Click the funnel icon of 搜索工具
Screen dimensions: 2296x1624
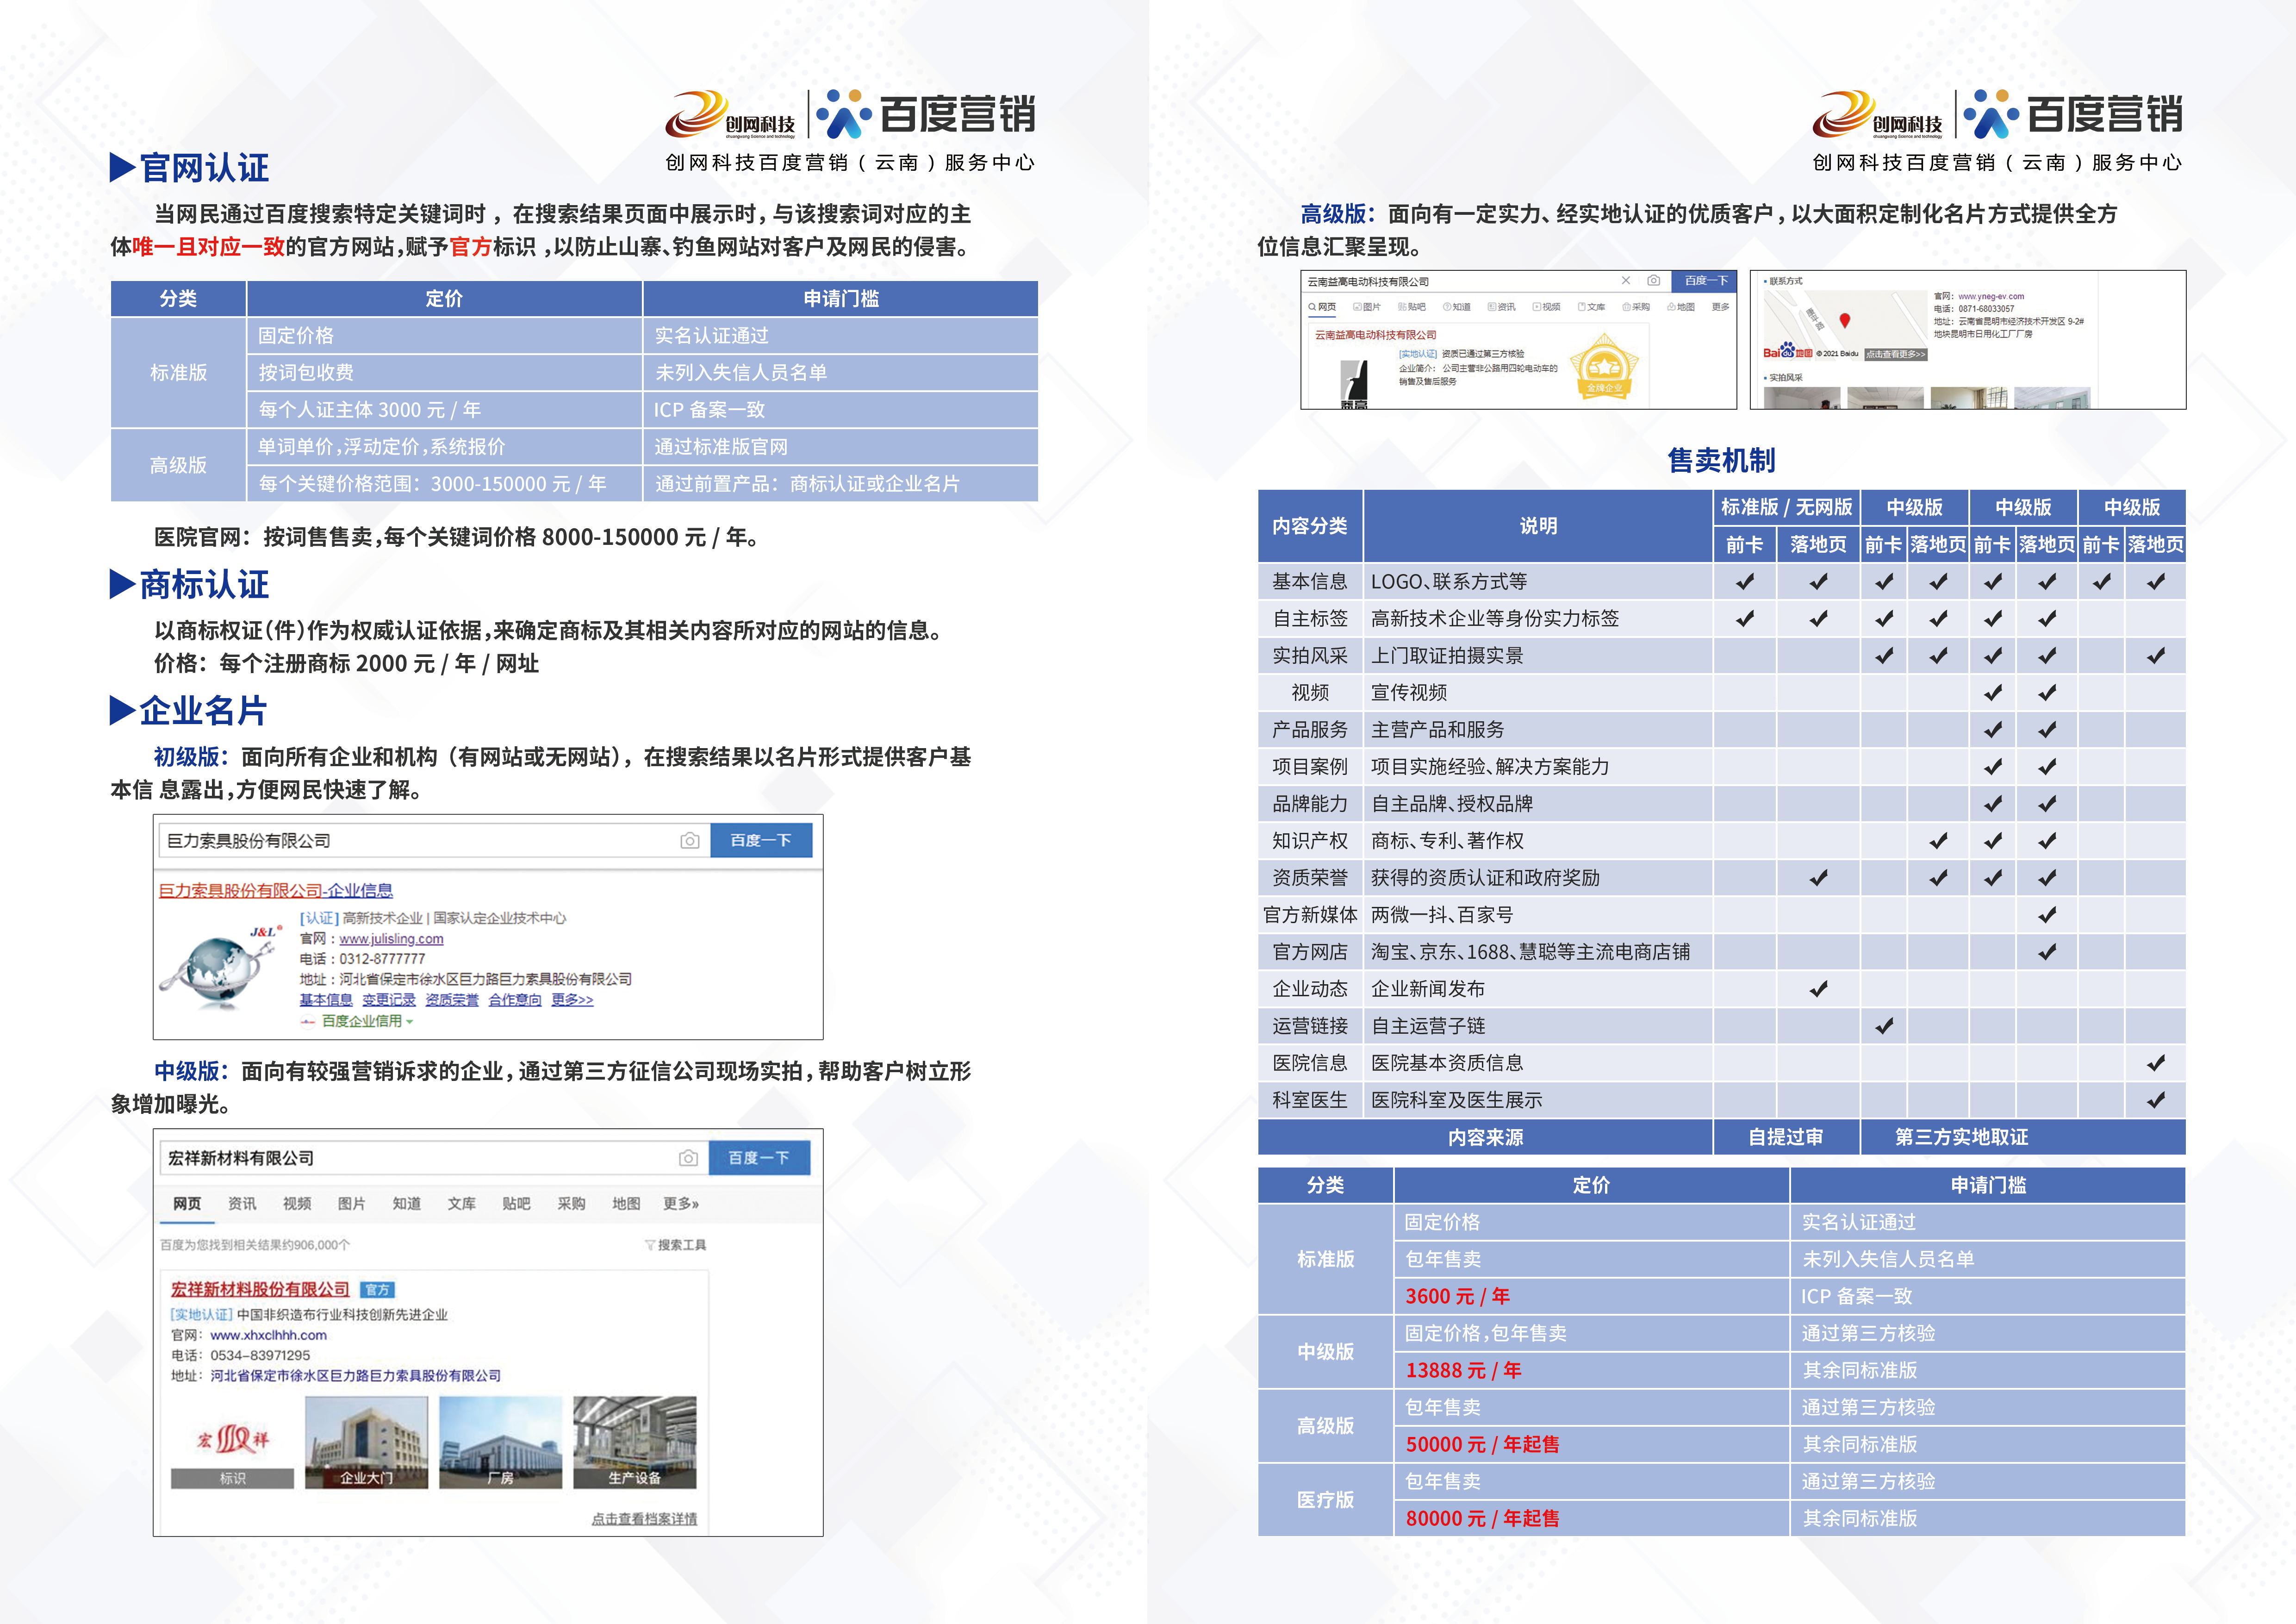point(650,1245)
